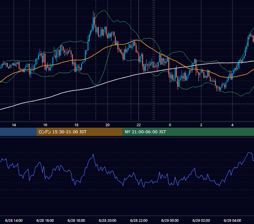254x224 pixels.
Task: Click the 6/28 16:00 date label
Action: click(x=45, y=220)
